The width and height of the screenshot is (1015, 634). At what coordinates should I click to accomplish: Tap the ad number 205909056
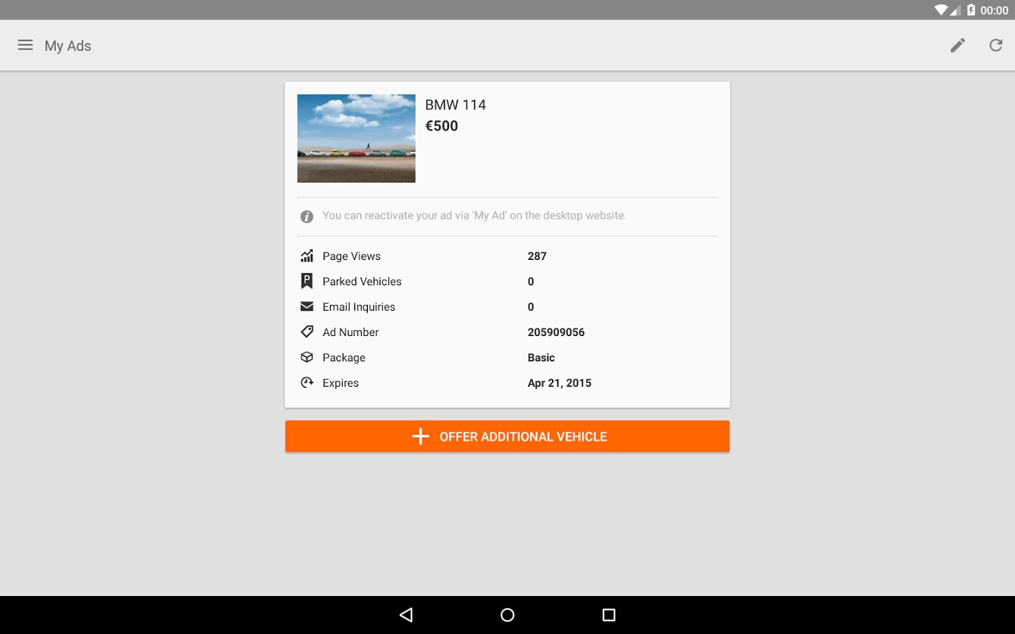(x=555, y=332)
